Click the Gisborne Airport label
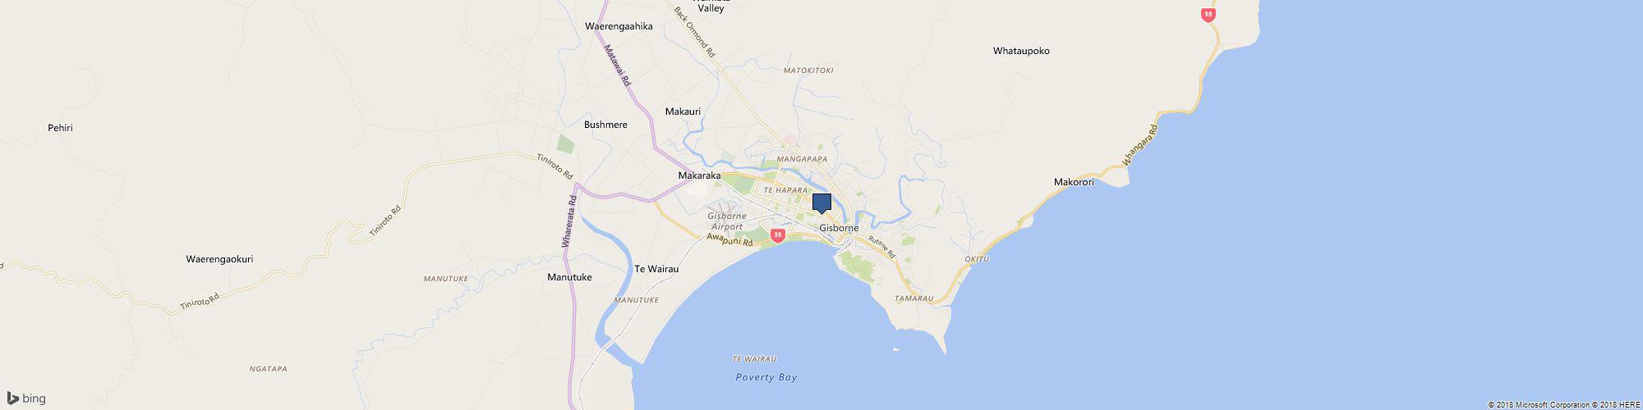The height and width of the screenshot is (410, 1643). click(726, 221)
